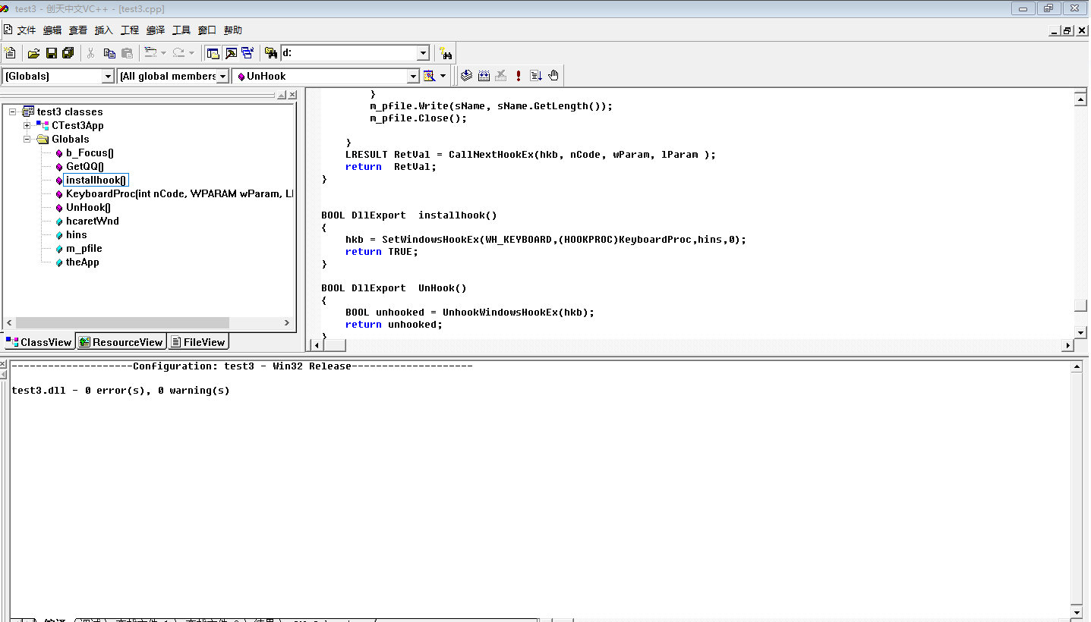Click the Open file folder icon
The image size is (1091, 622).
point(33,53)
